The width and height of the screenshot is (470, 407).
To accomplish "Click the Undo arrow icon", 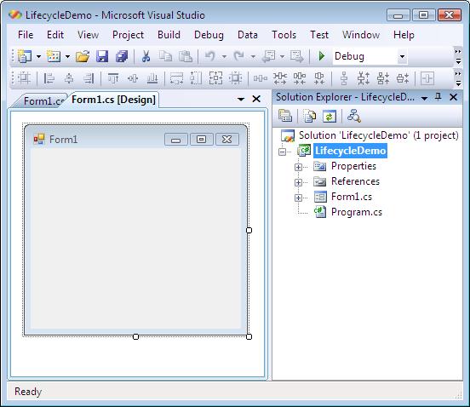I will tap(210, 56).
